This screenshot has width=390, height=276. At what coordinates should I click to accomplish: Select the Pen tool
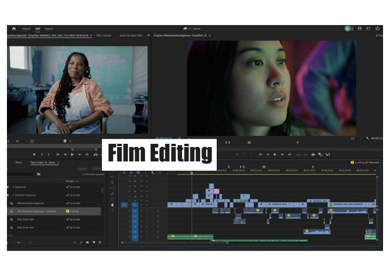(x=113, y=193)
